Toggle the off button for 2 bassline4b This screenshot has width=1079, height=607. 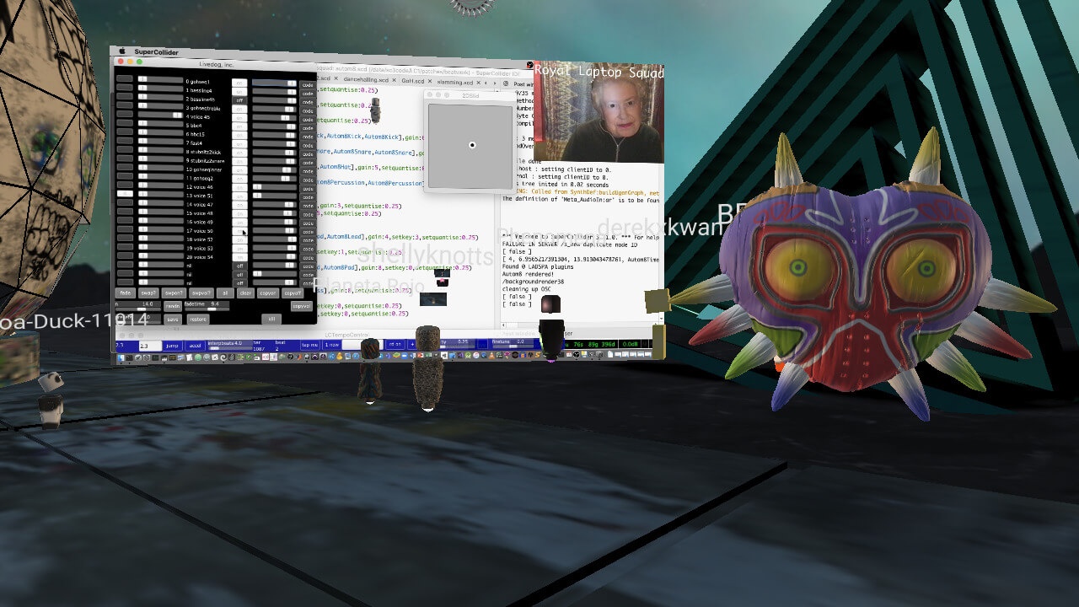tap(239, 100)
